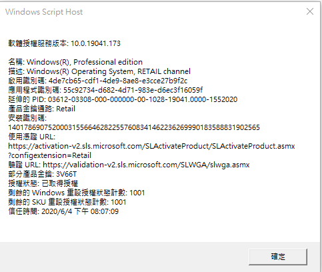
Task: Close the Windows Script Host dialog
Action: tap(310, 11)
